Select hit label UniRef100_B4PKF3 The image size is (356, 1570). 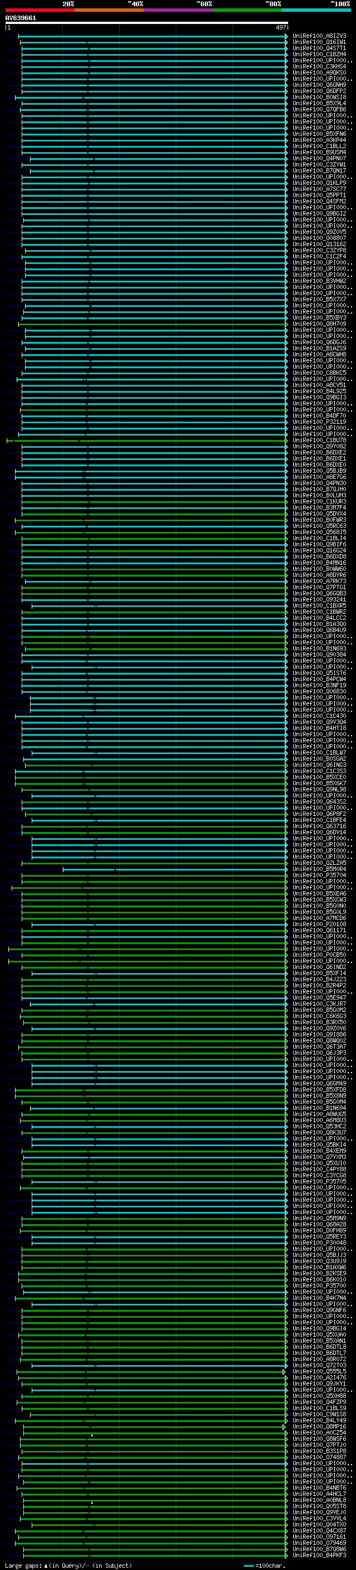(x=319, y=1555)
